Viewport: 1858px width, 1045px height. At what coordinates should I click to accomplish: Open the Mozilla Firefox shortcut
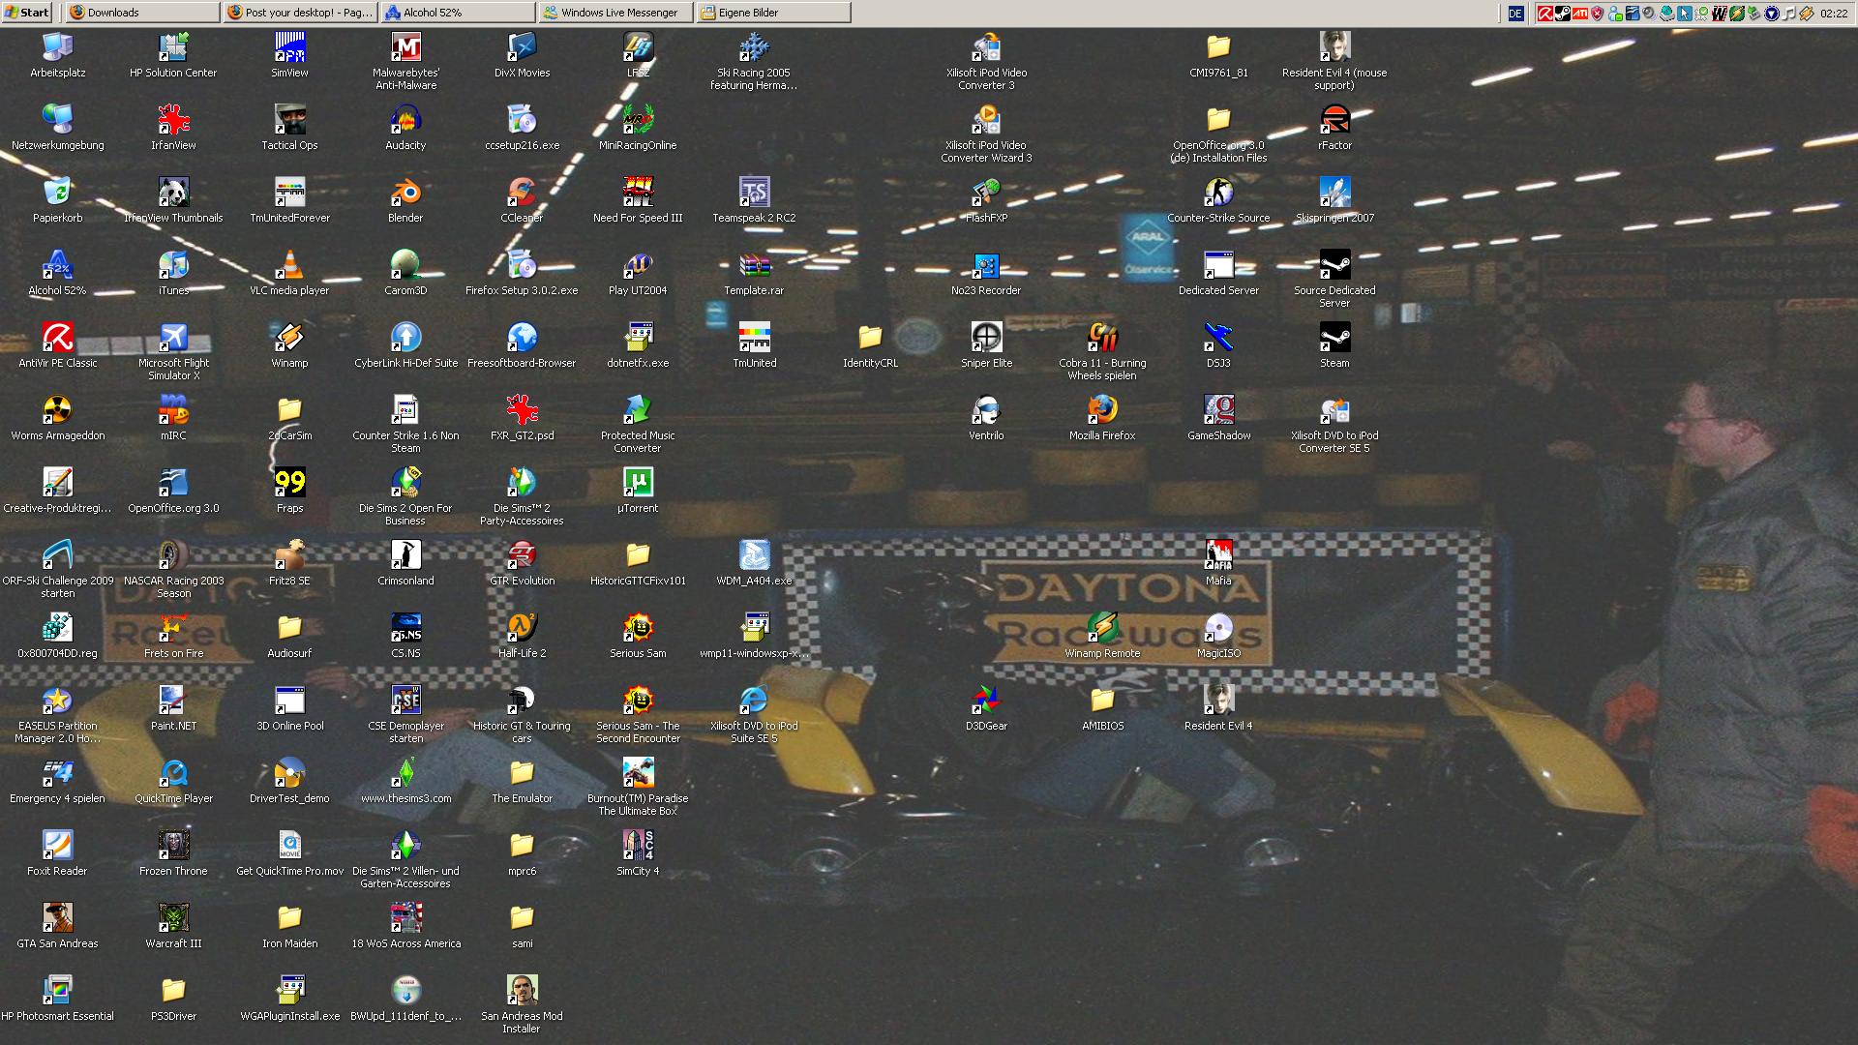coord(1102,410)
